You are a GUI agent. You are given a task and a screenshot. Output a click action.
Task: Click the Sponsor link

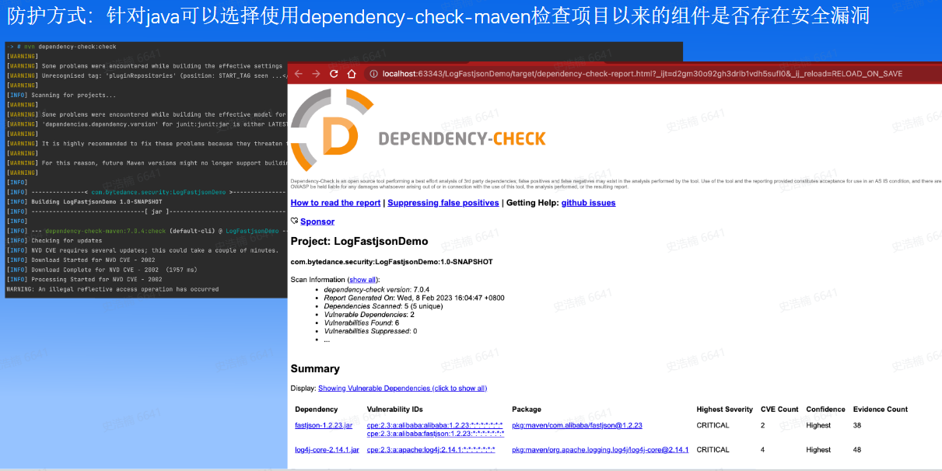pos(317,222)
